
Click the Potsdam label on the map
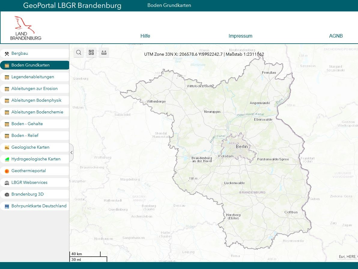coord(226,156)
